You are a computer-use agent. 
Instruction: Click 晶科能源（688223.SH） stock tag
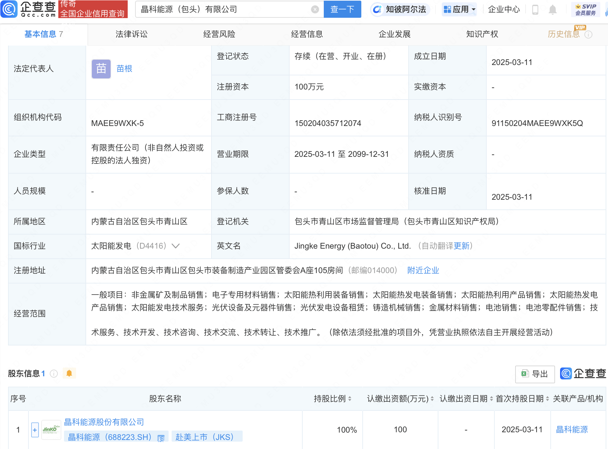pyautogui.click(x=116, y=437)
